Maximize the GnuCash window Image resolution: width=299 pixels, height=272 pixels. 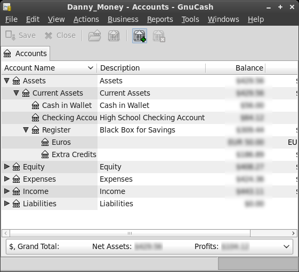click(x=280, y=7)
